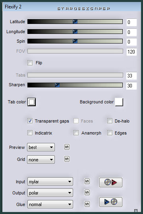The width and height of the screenshot is (143, 214).
Task: Click the S button next to Input
Action: tap(87, 181)
